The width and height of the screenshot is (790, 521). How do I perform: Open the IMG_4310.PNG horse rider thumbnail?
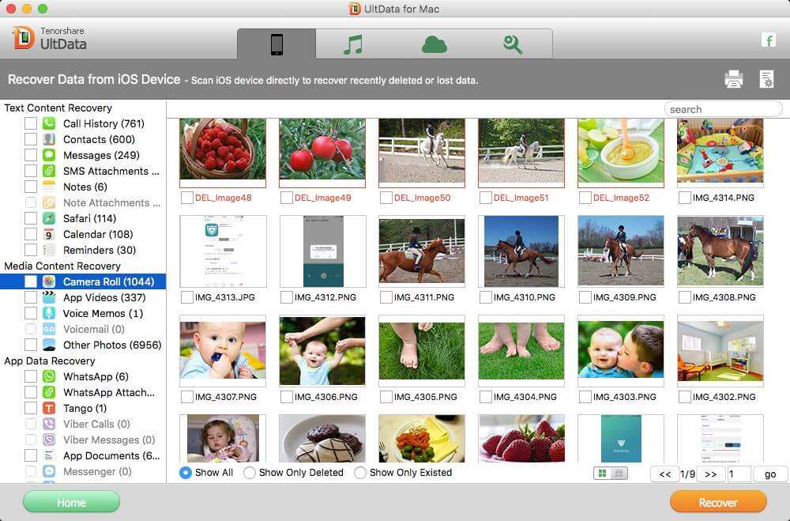coord(521,251)
